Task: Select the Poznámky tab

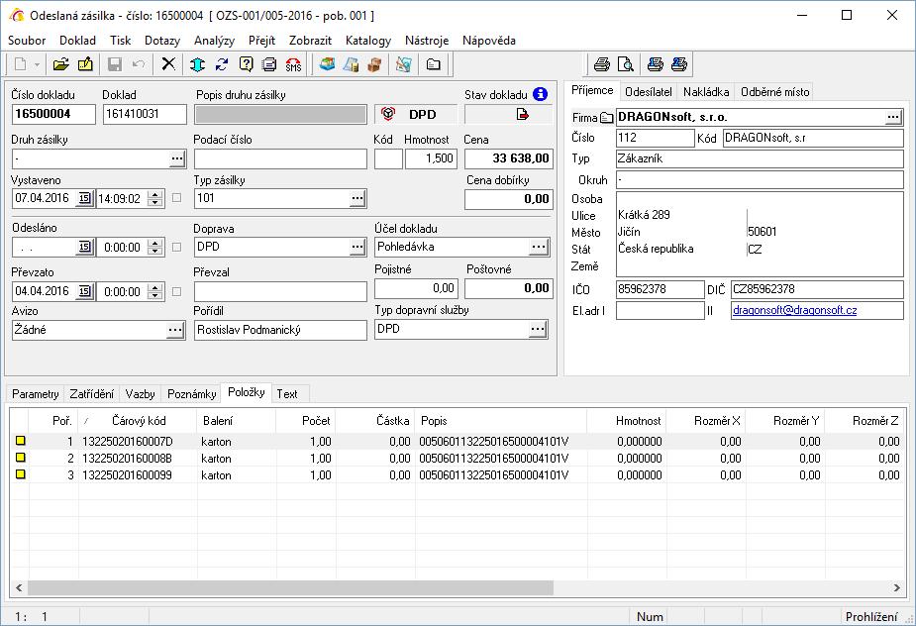Action: click(x=191, y=394)
